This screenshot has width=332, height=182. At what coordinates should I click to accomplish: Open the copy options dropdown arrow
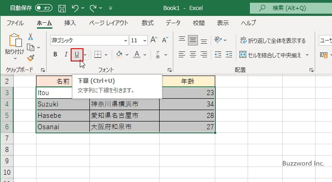coord(38,47)
